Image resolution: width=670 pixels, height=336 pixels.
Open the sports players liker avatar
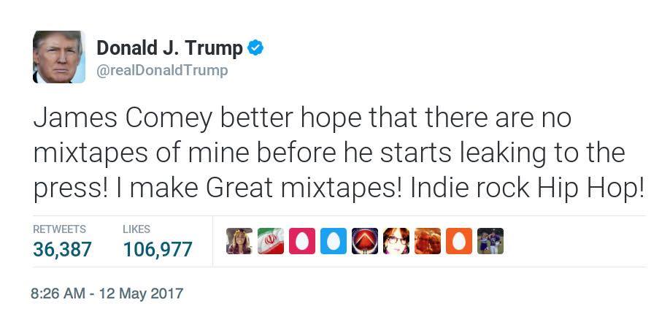490,241
